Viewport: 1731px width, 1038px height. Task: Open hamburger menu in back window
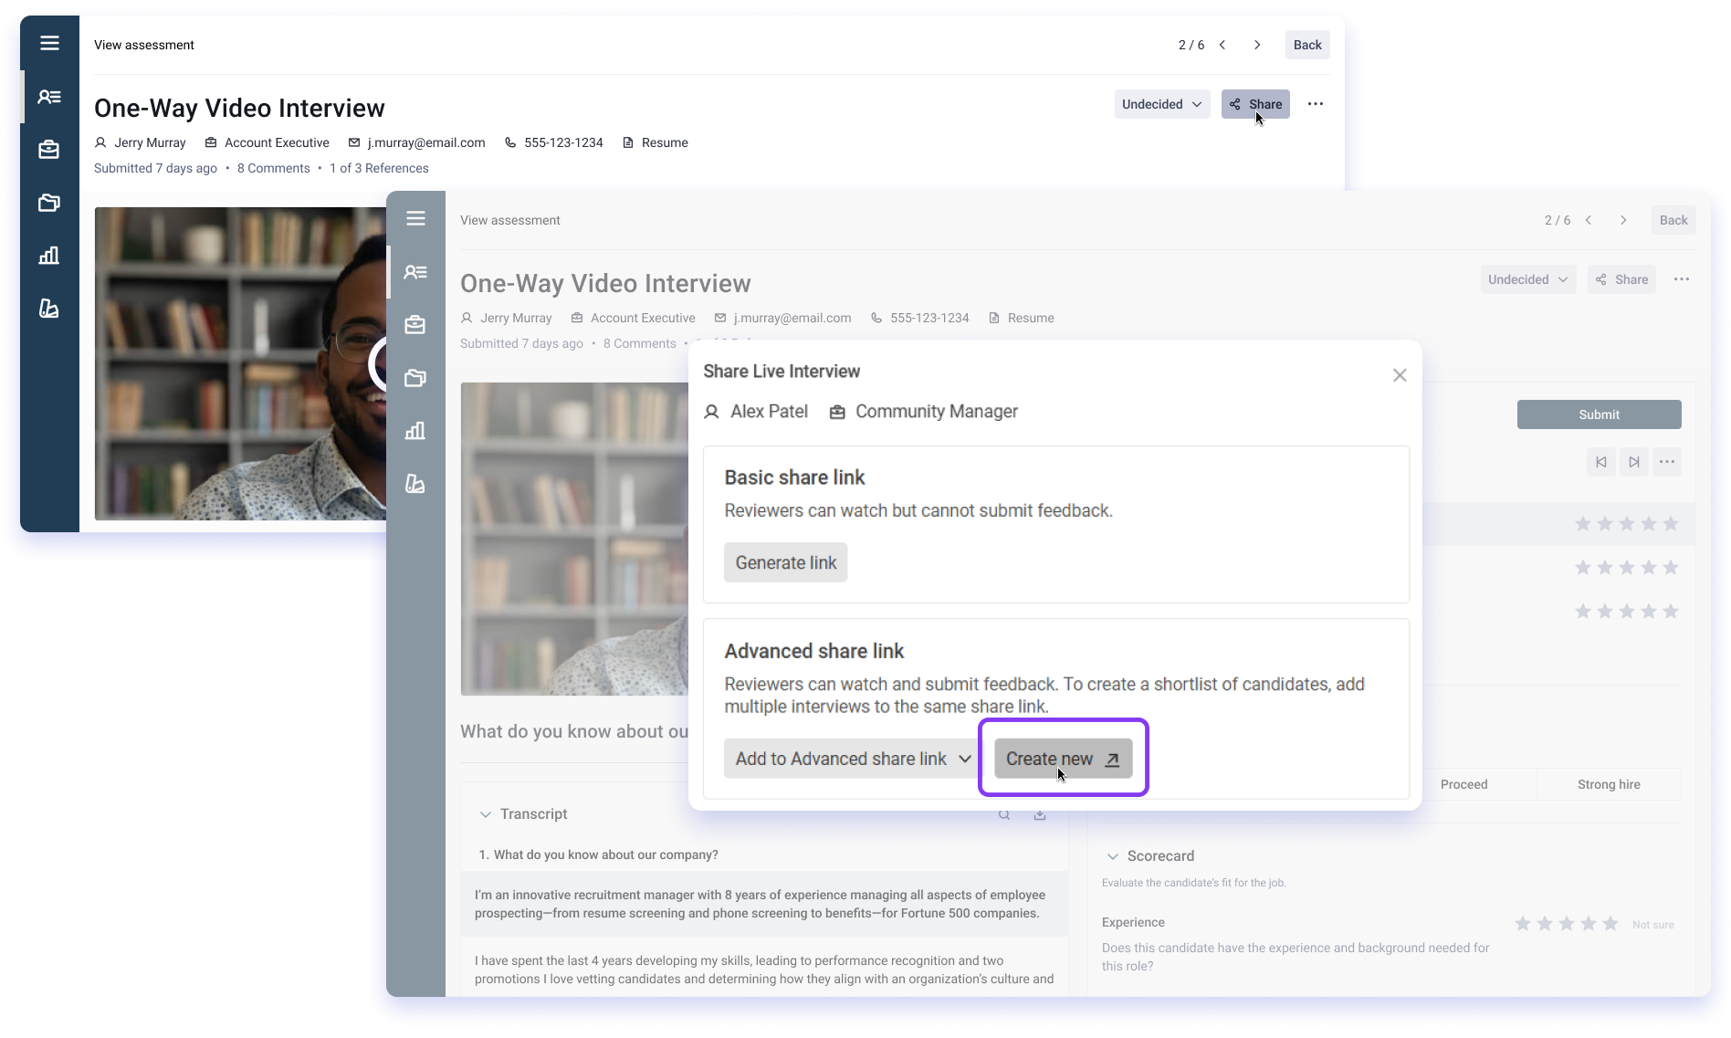pyautogui.click(x=49, y=43)
